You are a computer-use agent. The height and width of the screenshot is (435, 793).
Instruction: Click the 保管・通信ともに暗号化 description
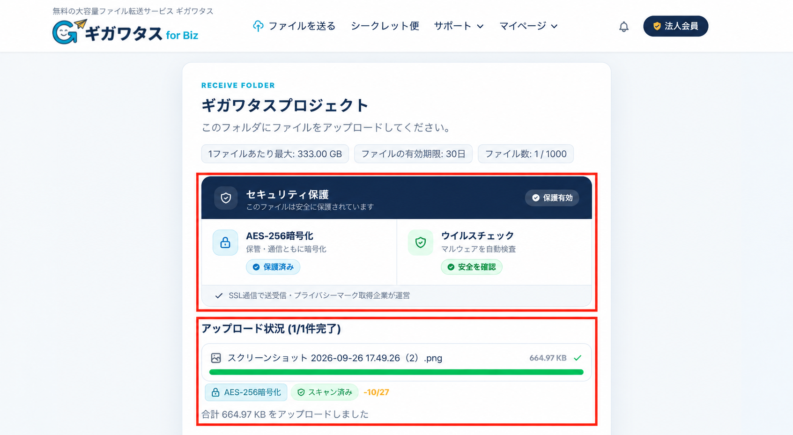coord(286,249)
